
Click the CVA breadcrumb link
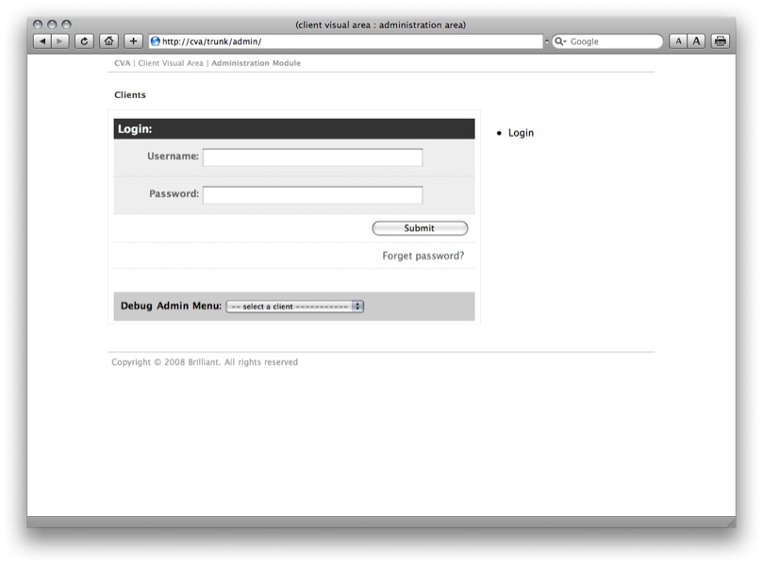point(122,63)
